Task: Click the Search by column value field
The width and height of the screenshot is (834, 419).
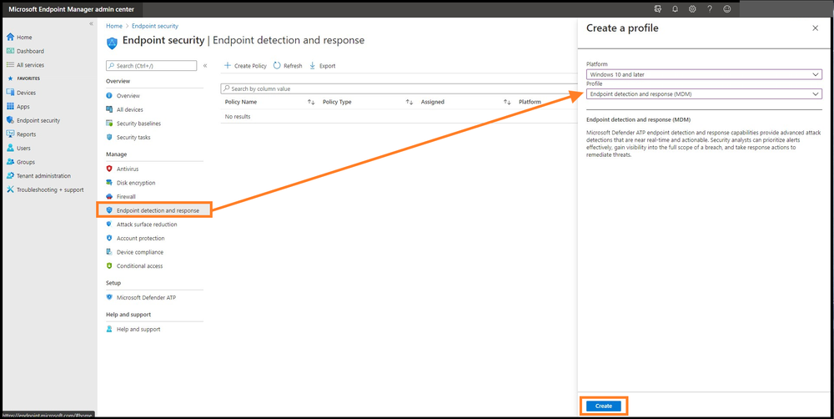Action: 399,88
